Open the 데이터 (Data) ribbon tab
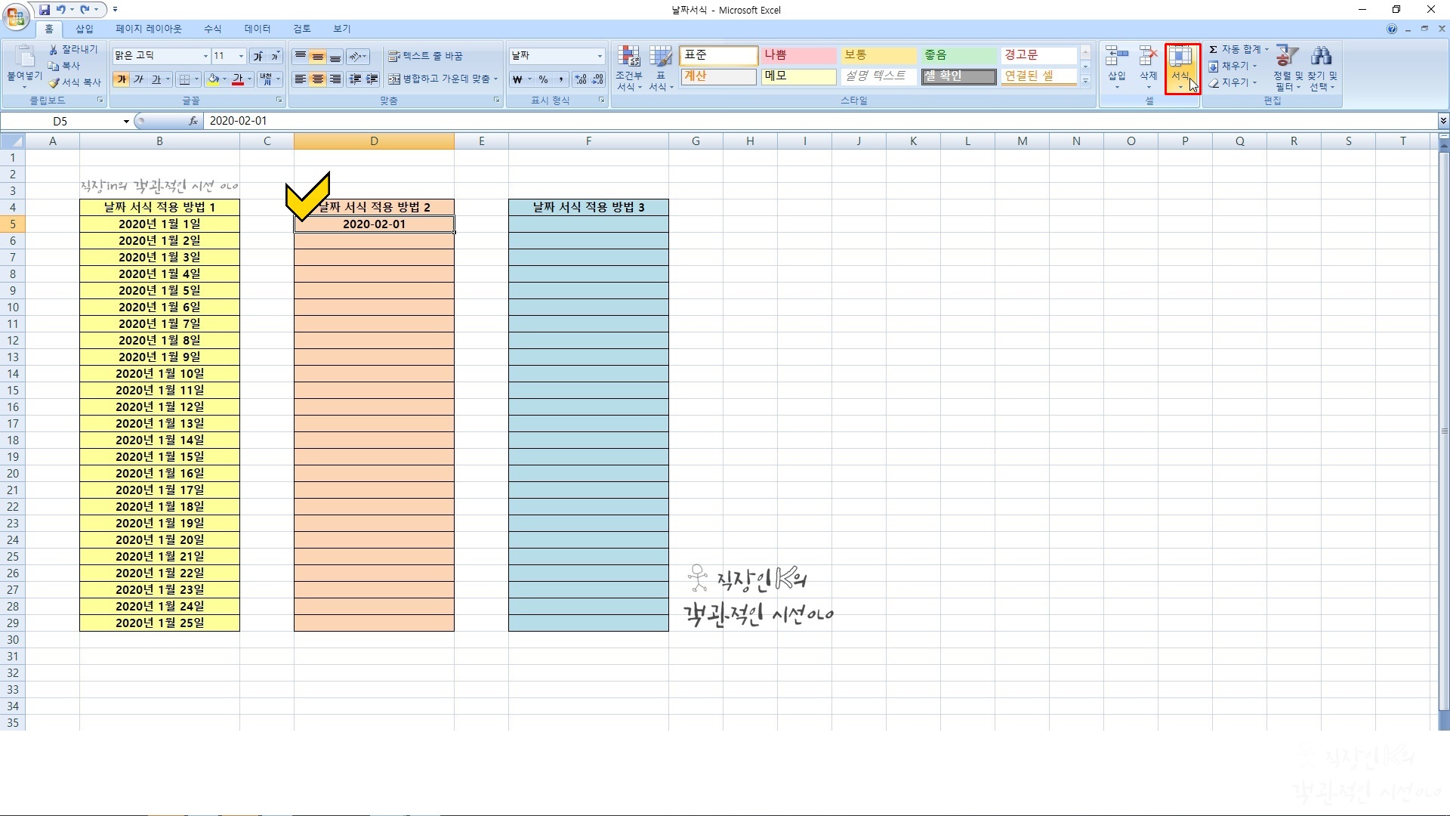The height and width of the screenshot is (816, 1450). (257, 29)
